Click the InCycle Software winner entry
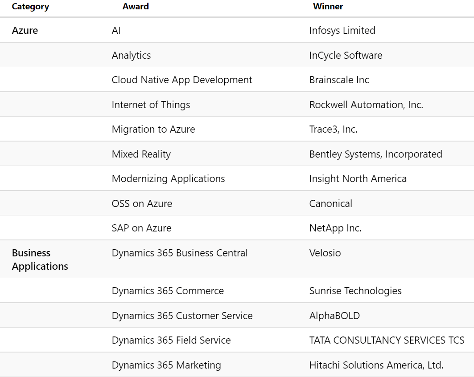 (x=346, y=55)
